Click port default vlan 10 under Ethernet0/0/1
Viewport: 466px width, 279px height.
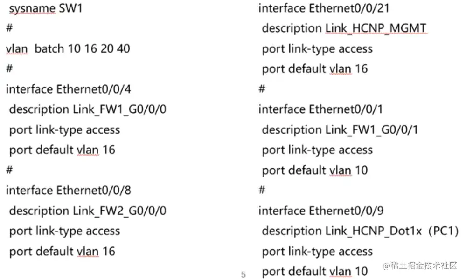pos(315,170)
